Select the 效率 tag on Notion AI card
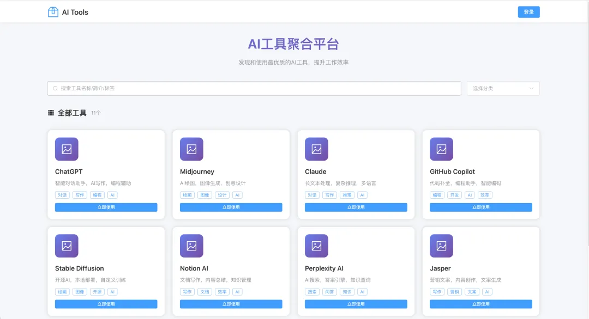The image size is (589, 319). pyautogui.click(x=222, y=292)
